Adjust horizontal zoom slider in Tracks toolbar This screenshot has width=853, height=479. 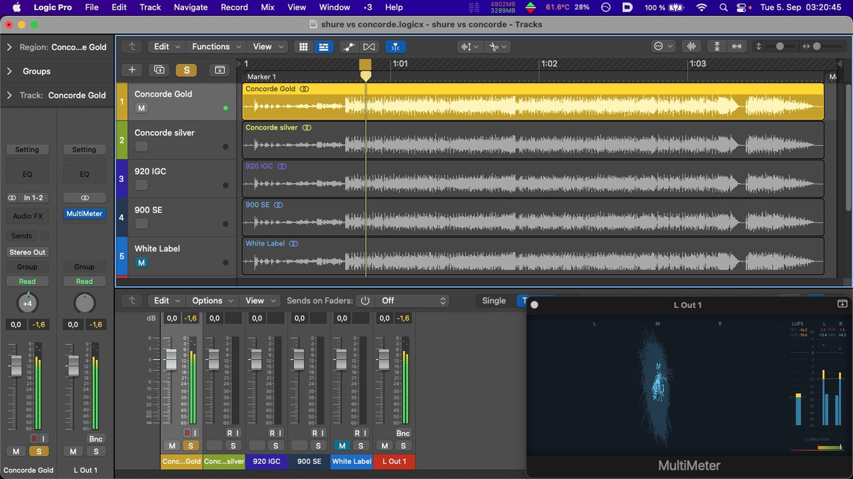coord(817,47)
